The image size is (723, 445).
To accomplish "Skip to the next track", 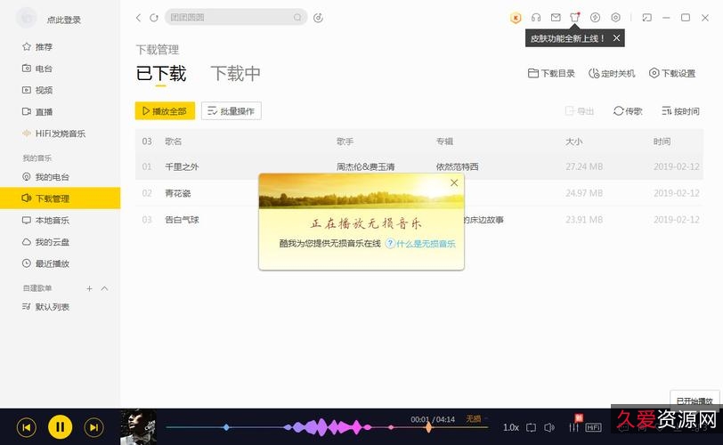I will pyautogui.click(x=93, y=427).
